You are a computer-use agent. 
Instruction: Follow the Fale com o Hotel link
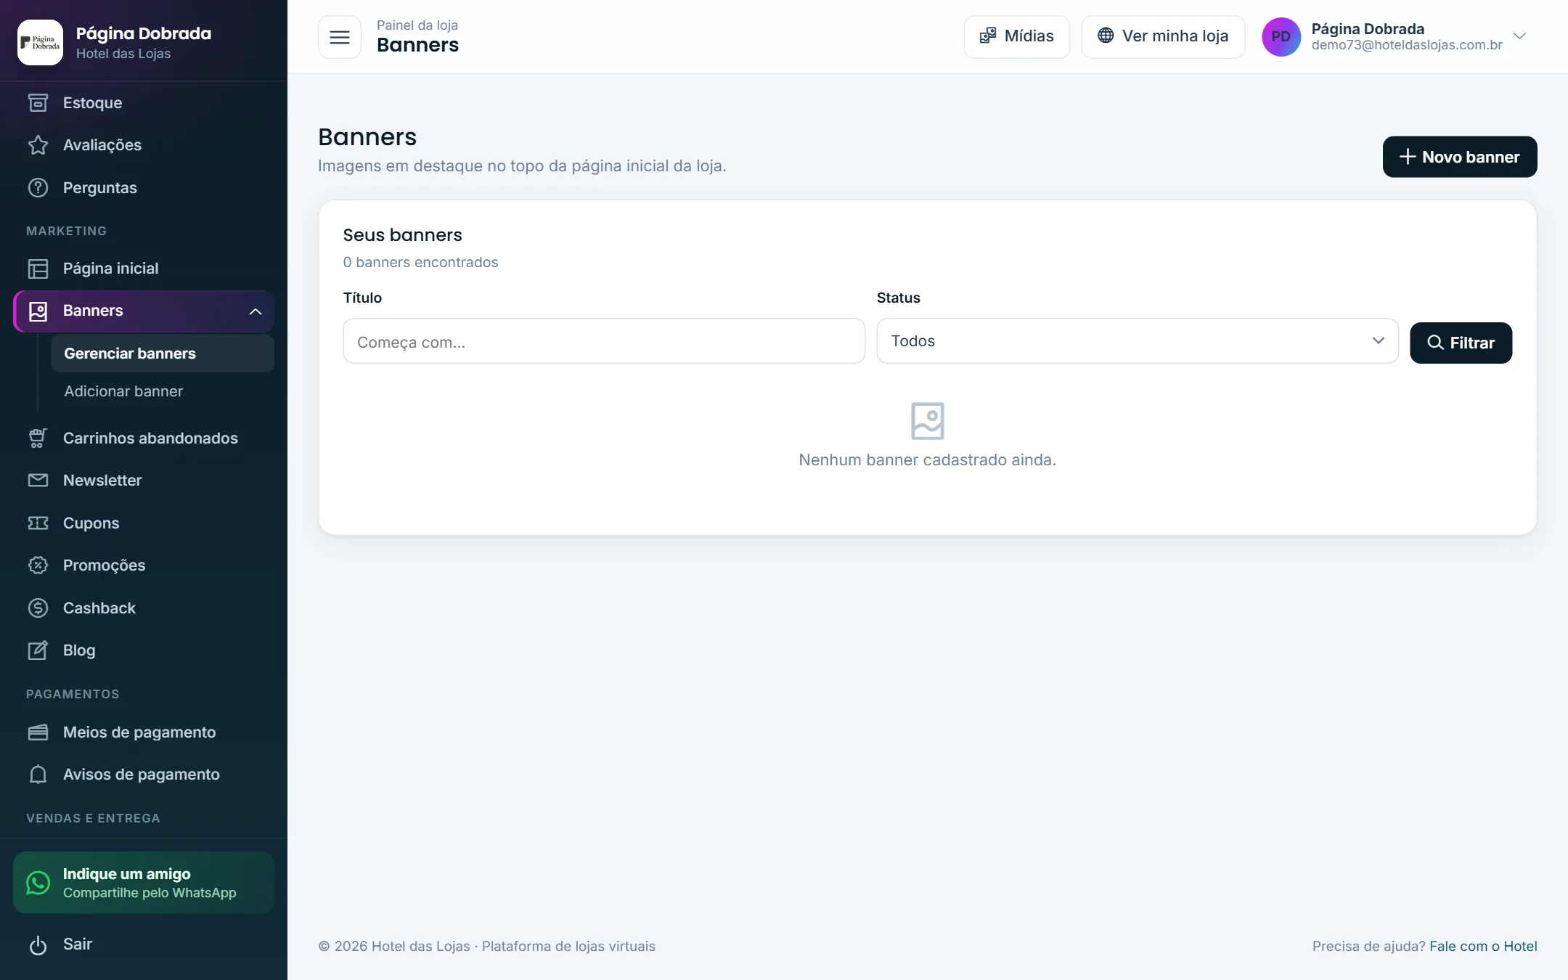(x=1483, y=946)
